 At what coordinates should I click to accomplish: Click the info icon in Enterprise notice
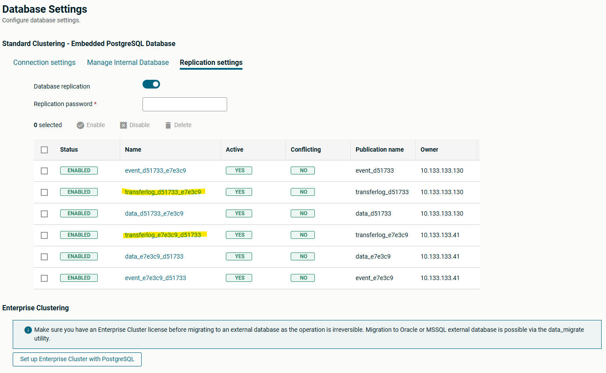[x=28, y=330]
